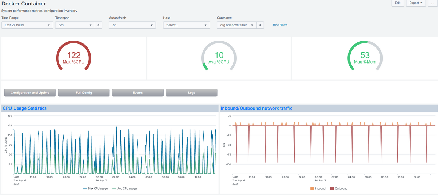Click the Max %Mem radial gauge

click(365, 57)
